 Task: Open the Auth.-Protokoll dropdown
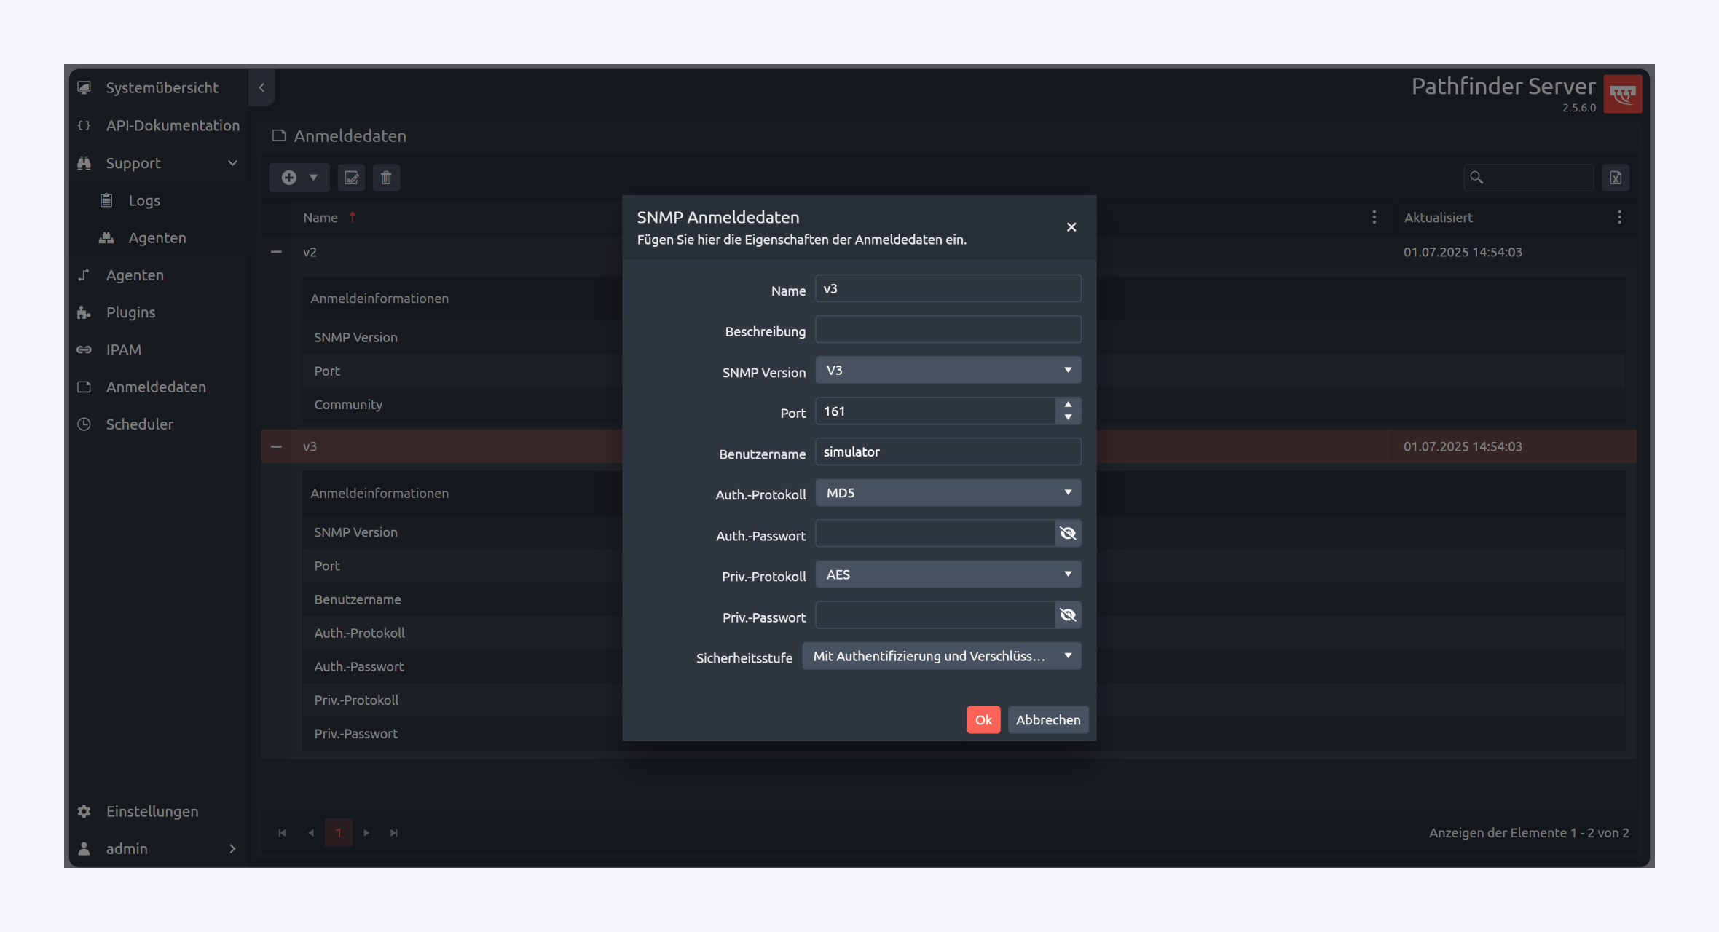948,493
